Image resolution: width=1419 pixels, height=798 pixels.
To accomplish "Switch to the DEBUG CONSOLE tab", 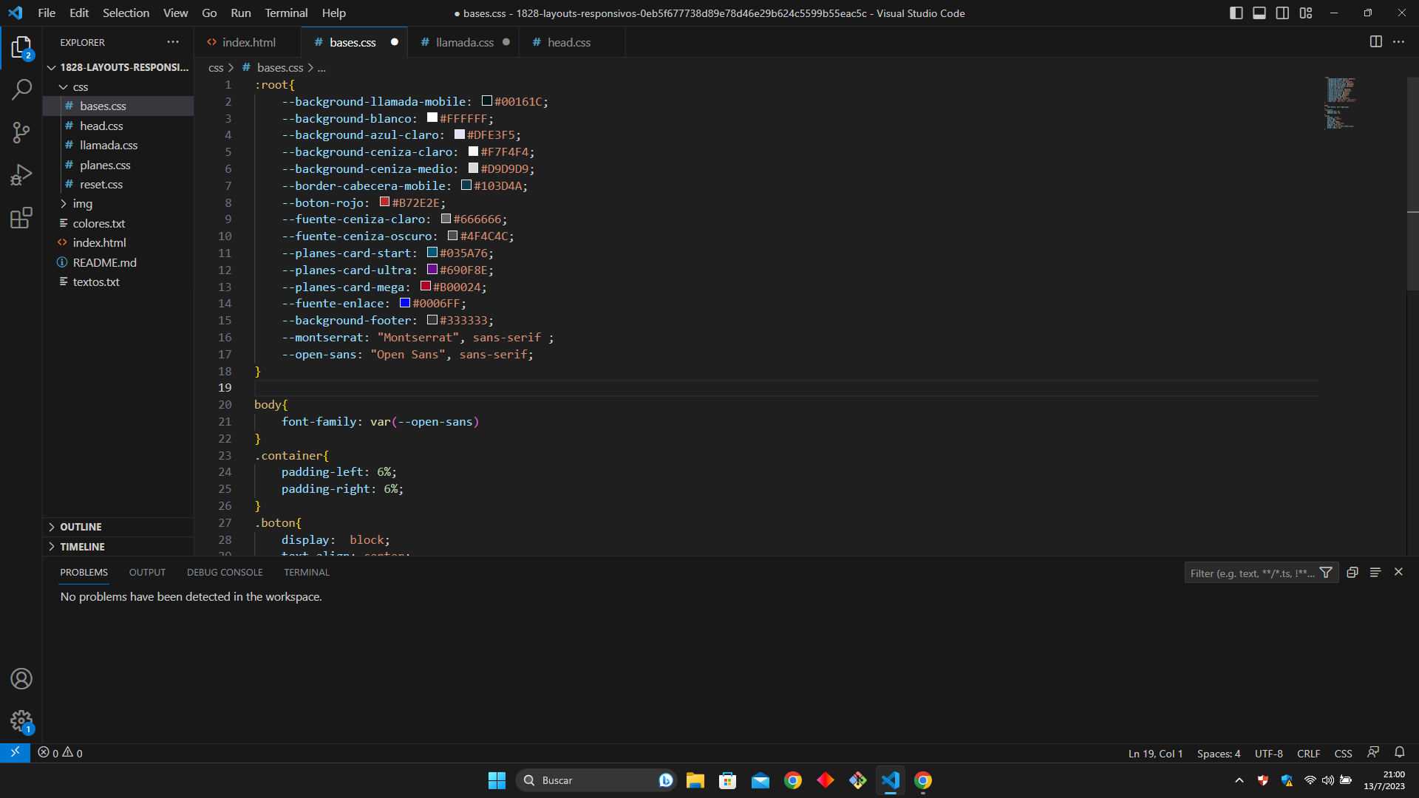I will click(225, 573).
